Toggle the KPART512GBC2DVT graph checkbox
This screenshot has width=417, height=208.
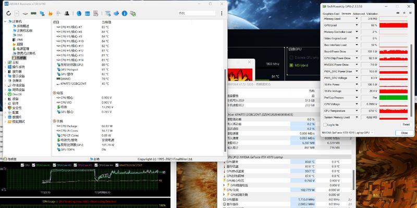point(117,165)
